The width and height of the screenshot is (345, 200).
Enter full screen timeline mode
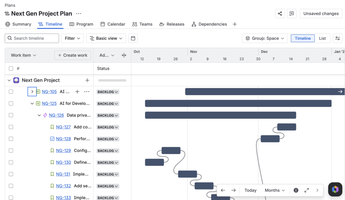pos(307,190)
